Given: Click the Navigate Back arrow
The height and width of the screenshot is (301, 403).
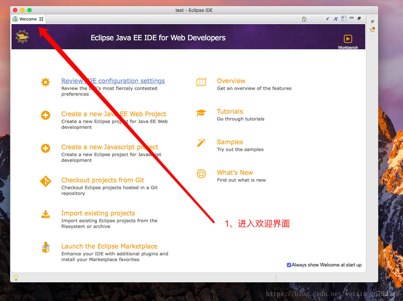Looking at the screenshot, I should click(312, 19).
